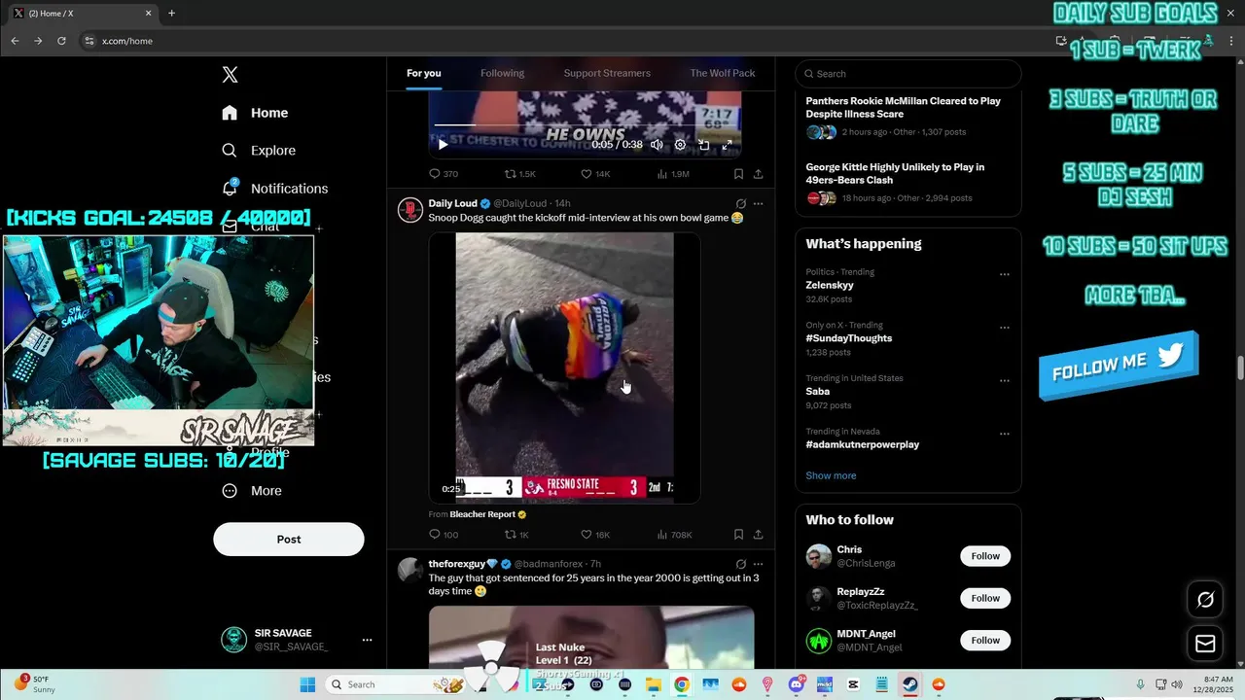Viewport: 1245px width, 700px height.
Task: Open Discord from the taskbar
Action: point(796,684)
